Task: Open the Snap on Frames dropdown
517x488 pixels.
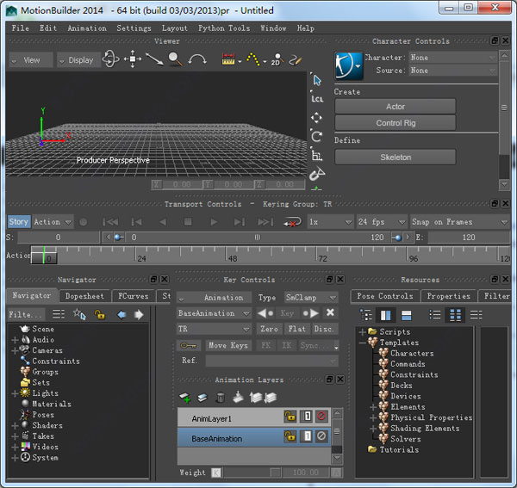Action: [x=459, y=222]
